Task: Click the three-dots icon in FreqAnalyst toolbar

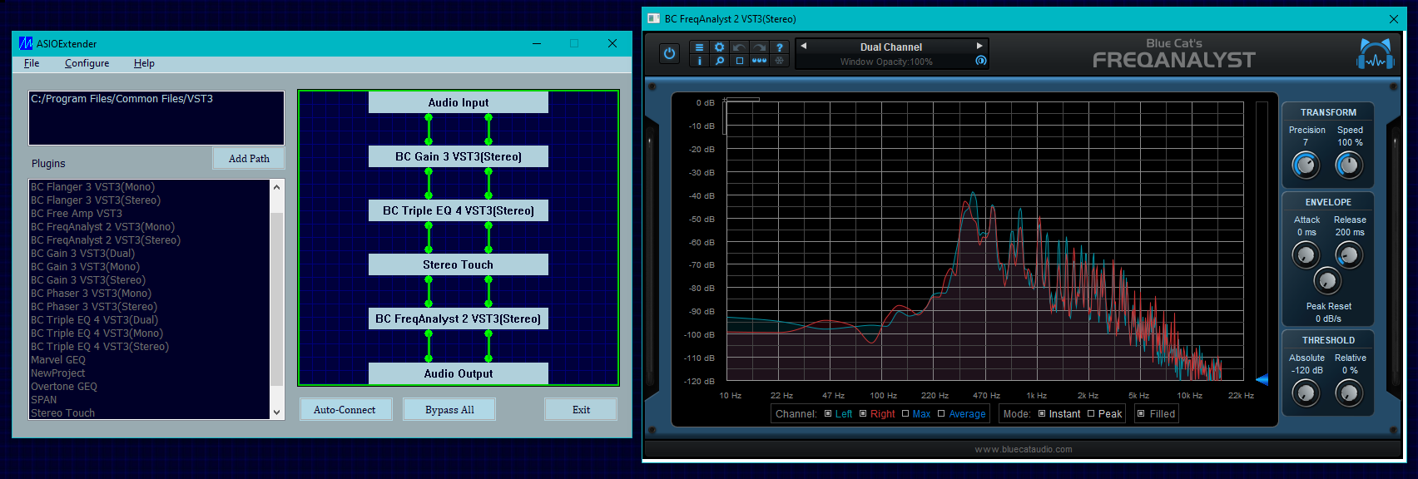Action: point(759,61)
